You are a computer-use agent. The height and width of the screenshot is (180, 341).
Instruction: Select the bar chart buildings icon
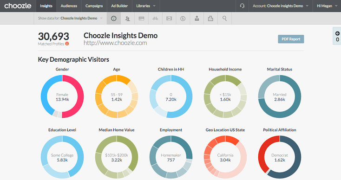210,19
